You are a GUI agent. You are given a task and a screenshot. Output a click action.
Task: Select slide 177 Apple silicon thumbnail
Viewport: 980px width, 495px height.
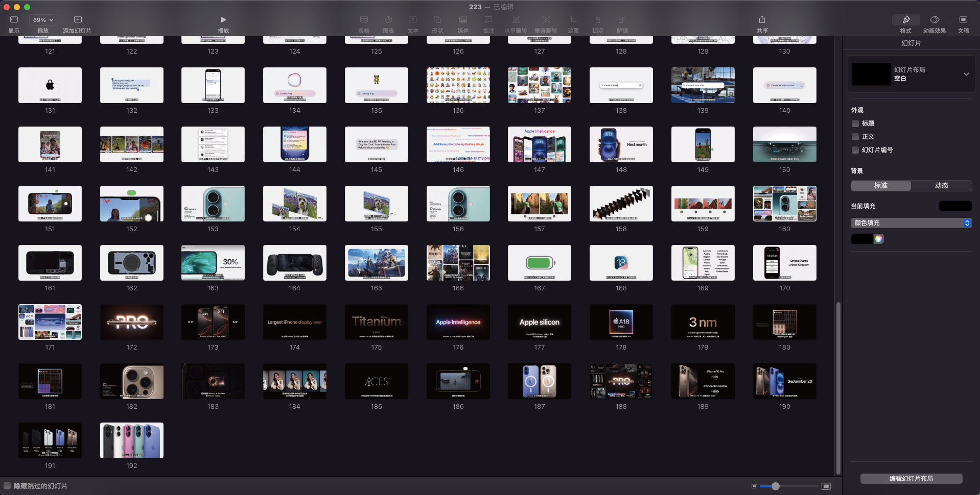(x=540, y=322)
